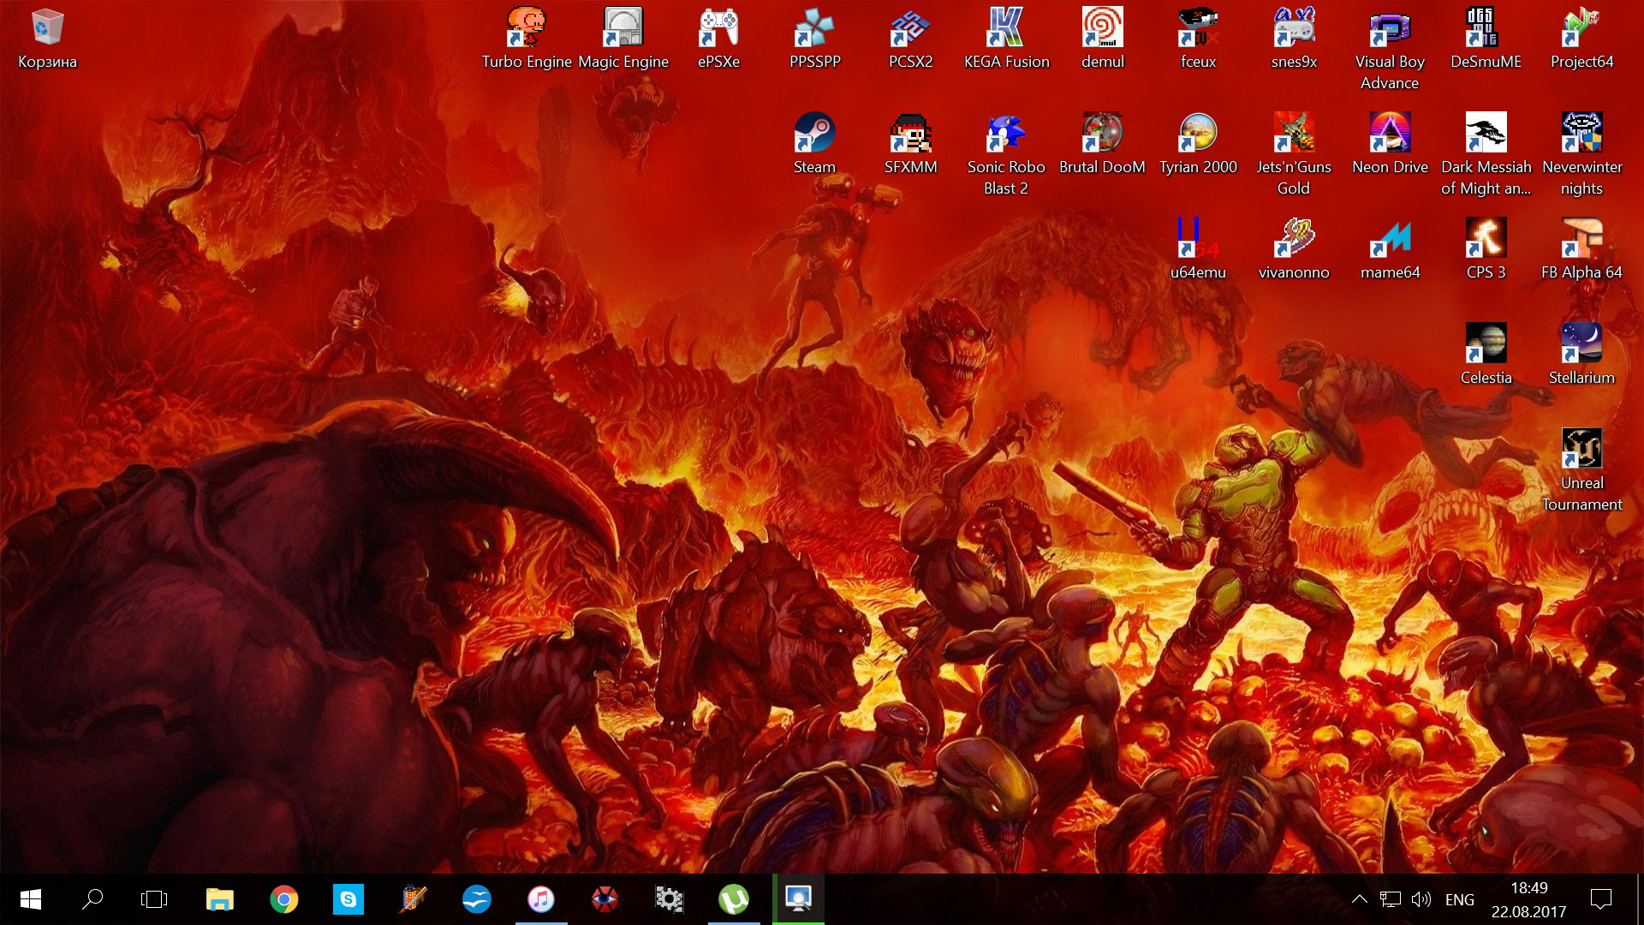Open the Recycle Bin (Корзина) icon
This screenshot has width=1644, height=925.
tap(47, 39)
